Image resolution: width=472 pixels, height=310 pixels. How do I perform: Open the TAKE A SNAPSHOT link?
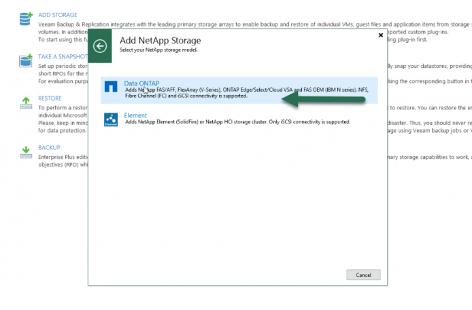pos(63,57)
